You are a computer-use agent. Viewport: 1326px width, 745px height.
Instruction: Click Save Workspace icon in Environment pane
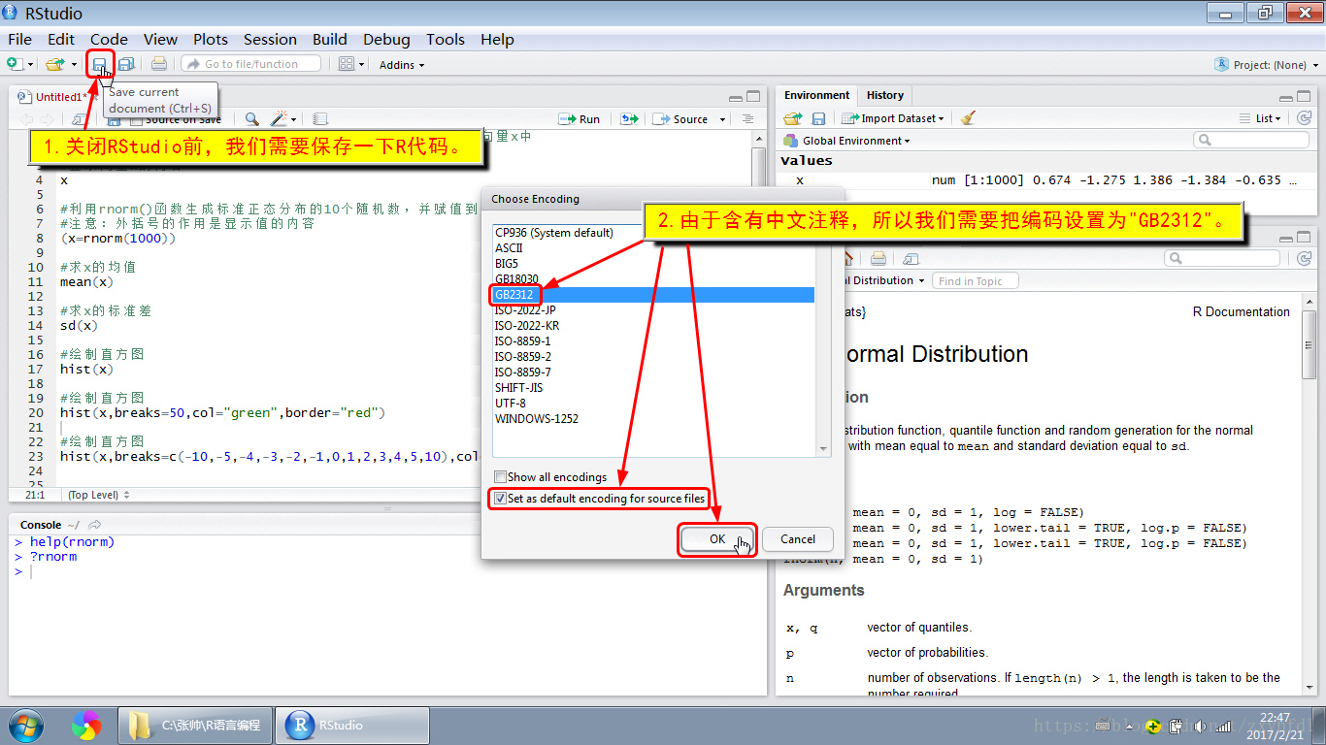click(818, 118)
